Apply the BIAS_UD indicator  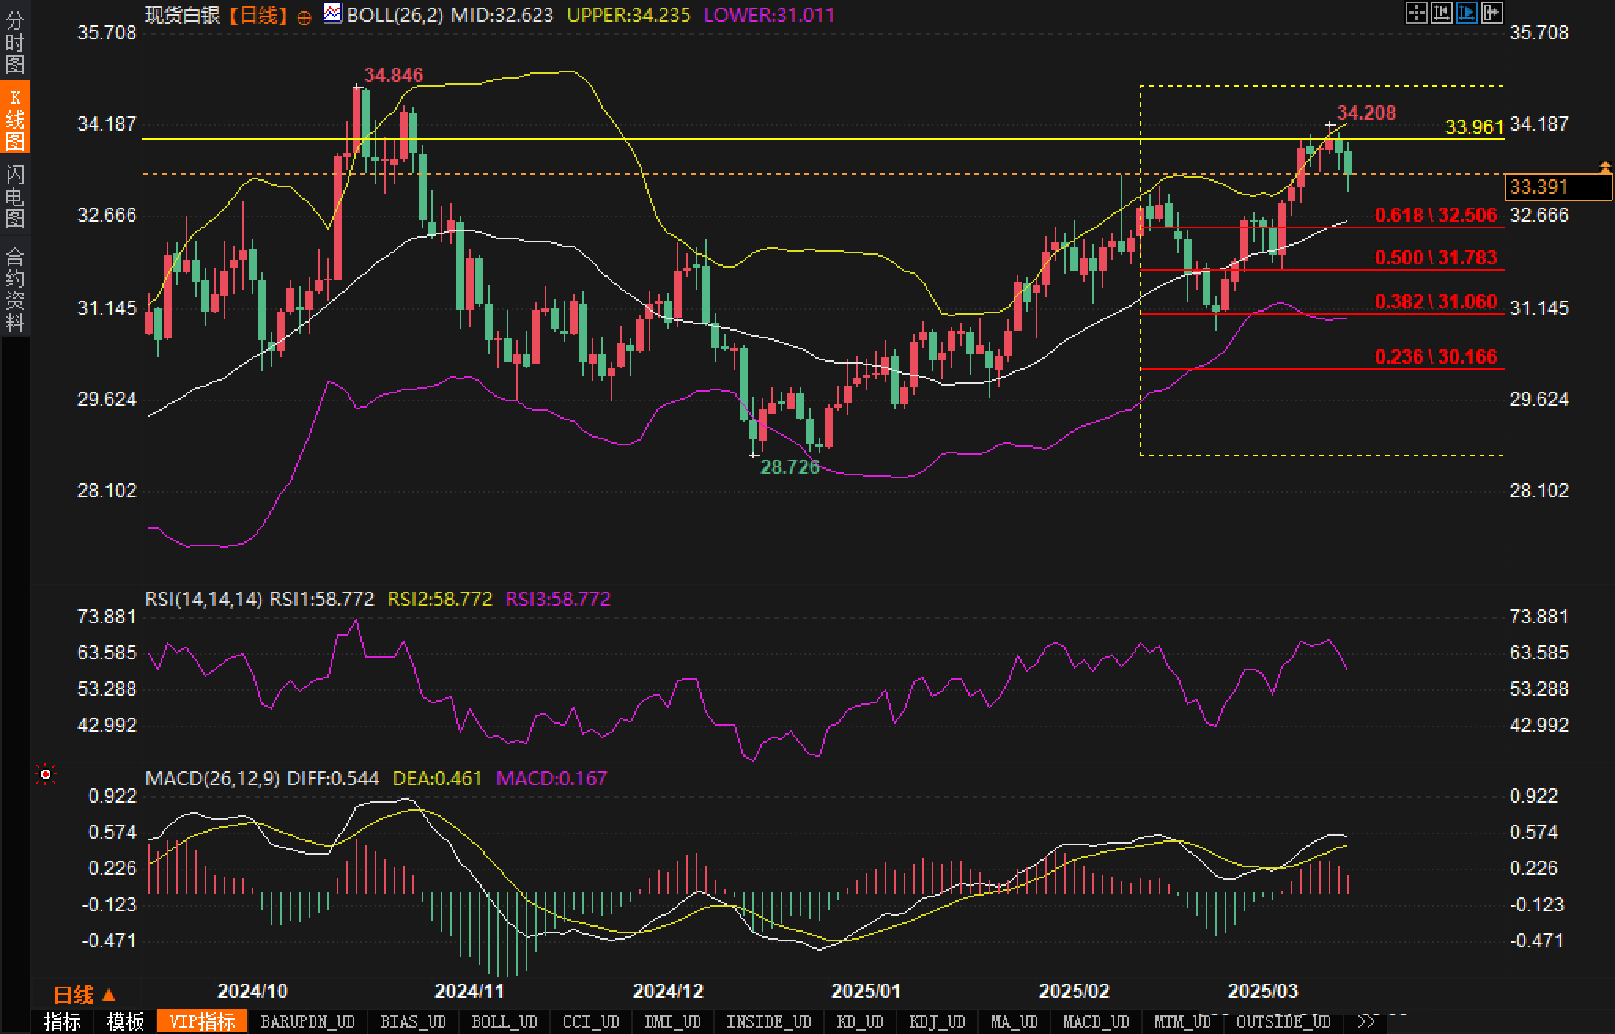(x=412, y=1021)
